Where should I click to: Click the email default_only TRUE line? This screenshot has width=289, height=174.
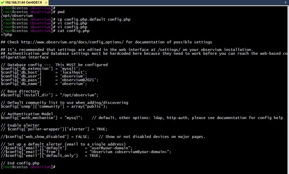tap(51, 156)
